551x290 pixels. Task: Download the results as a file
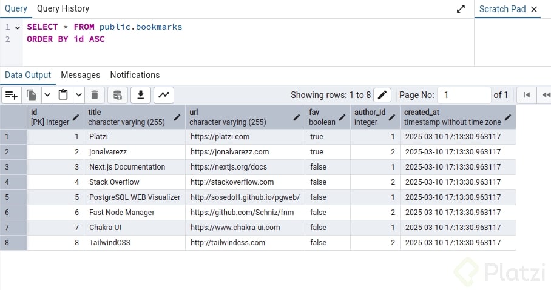pos(141,95)
